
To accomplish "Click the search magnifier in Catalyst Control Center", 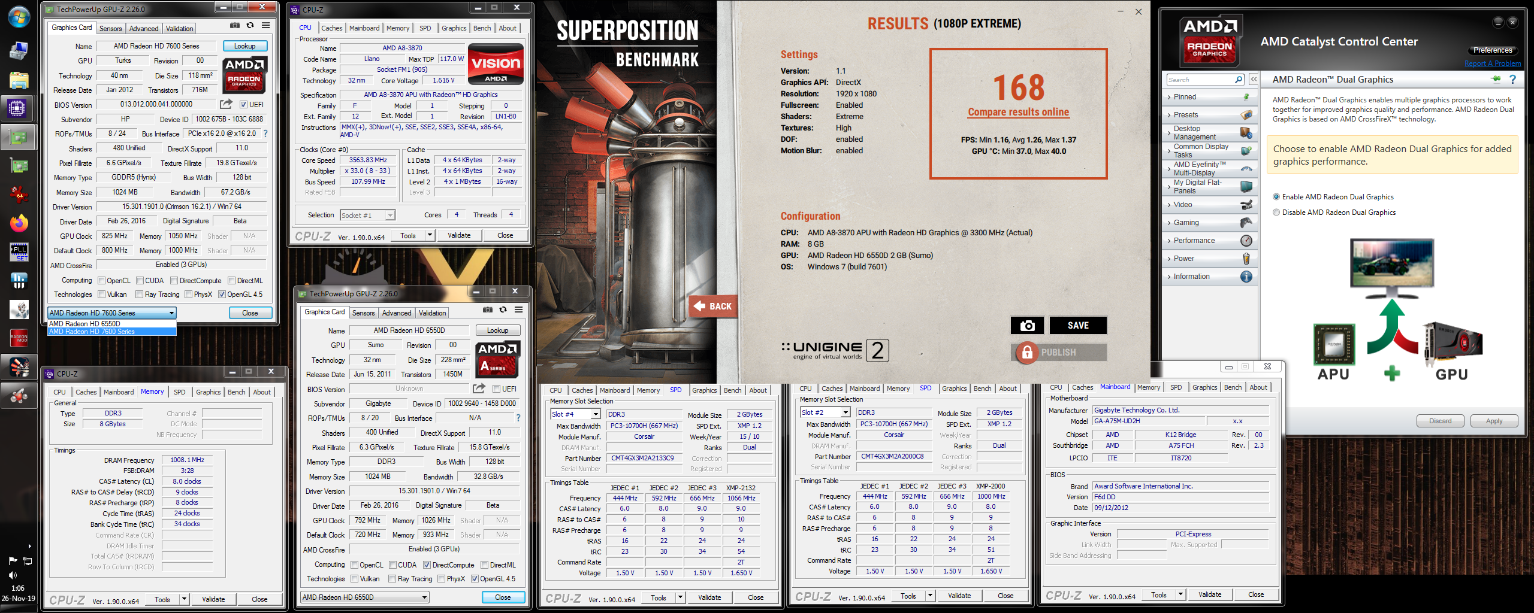I will pos(1239,80).
